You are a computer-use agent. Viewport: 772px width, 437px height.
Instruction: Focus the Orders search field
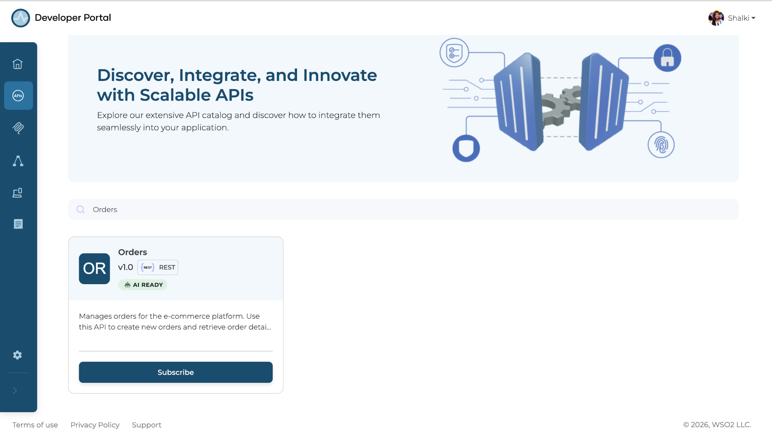click(403, 209)
